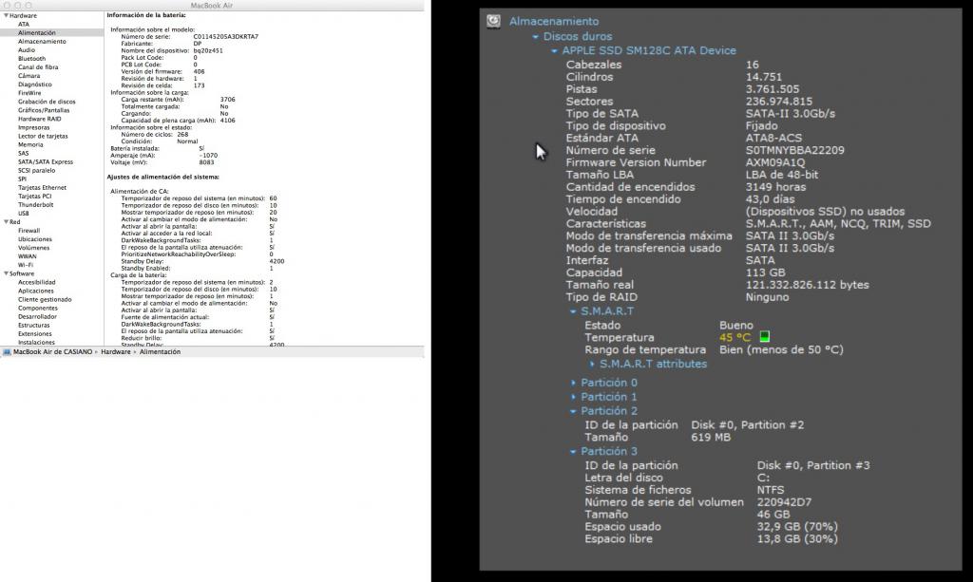
Task: Collapse Partición 2
Action: pos(573,411)
